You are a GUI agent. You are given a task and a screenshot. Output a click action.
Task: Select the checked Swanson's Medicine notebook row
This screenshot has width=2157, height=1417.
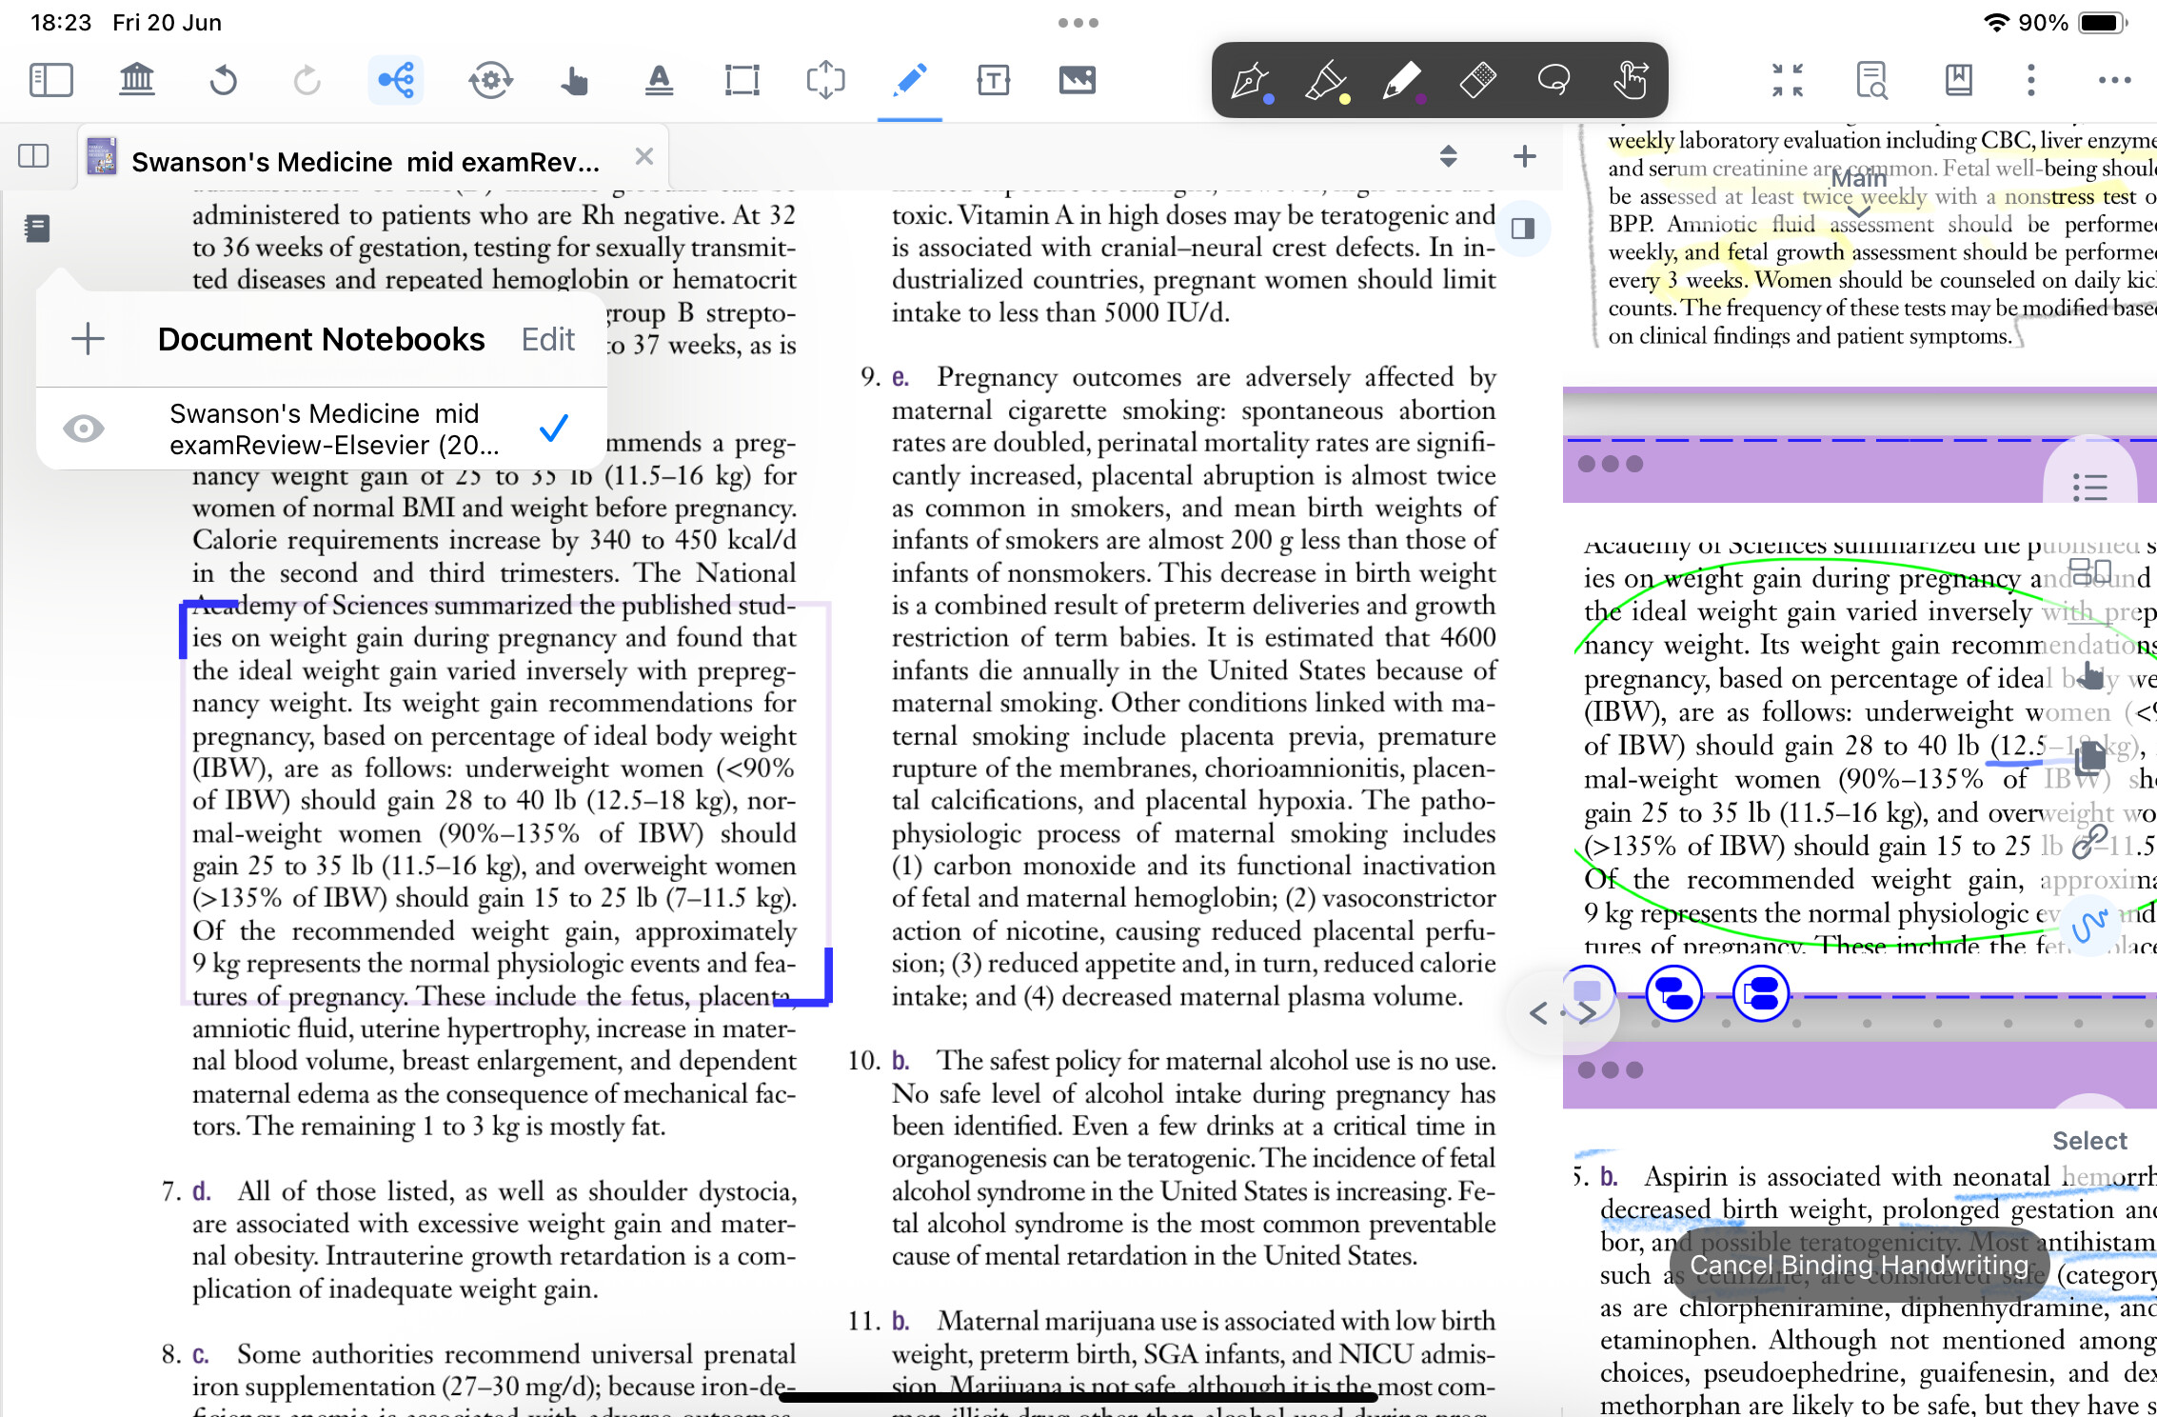coord(322,429)
